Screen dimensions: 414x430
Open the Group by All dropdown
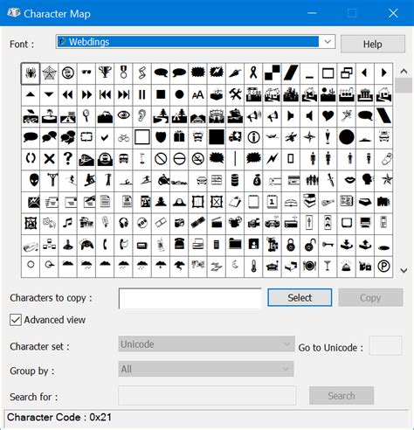tap(206, 369)
